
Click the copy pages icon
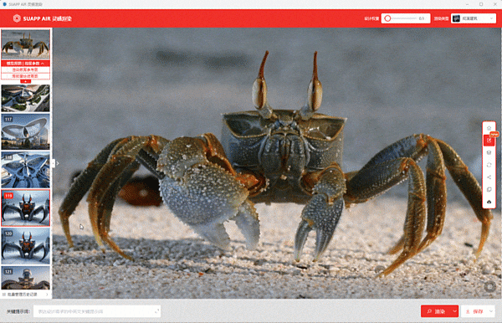(489, 189)
